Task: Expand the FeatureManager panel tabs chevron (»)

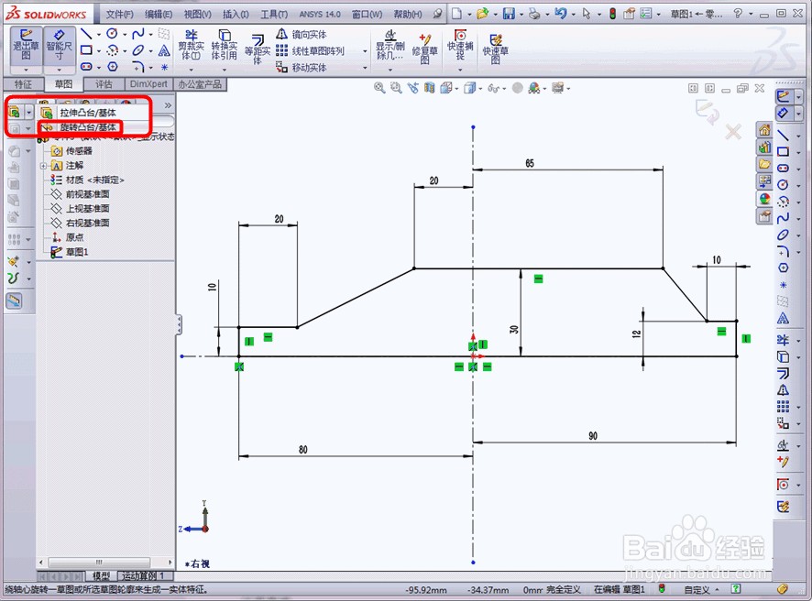Action: [168, 105]
